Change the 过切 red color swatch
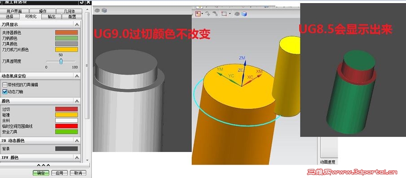Viewport: 406px width, 178px height. pos(66,109)
